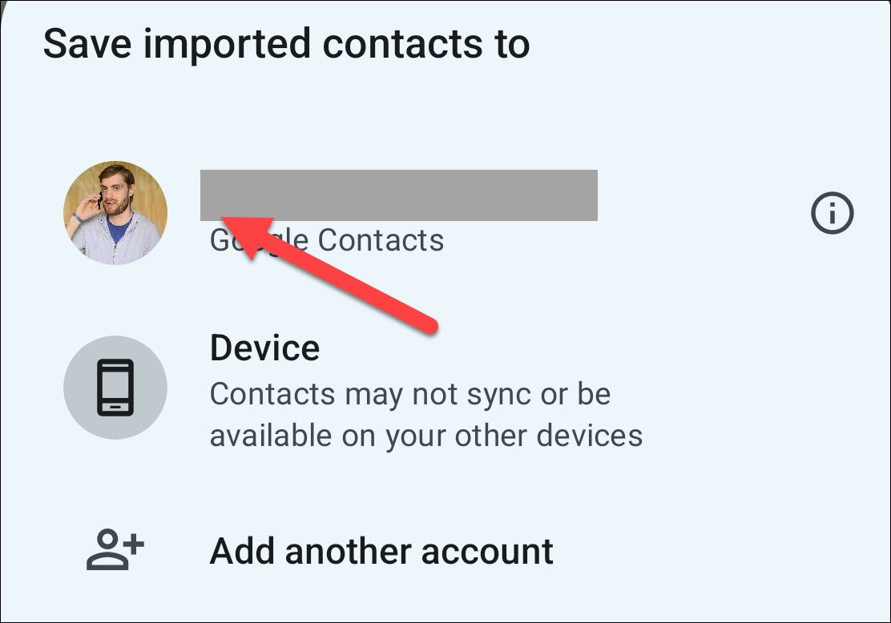Select the greyed-out Google account name
The width and height of the screenshot is (891, 623).
[x=398, y=195]
